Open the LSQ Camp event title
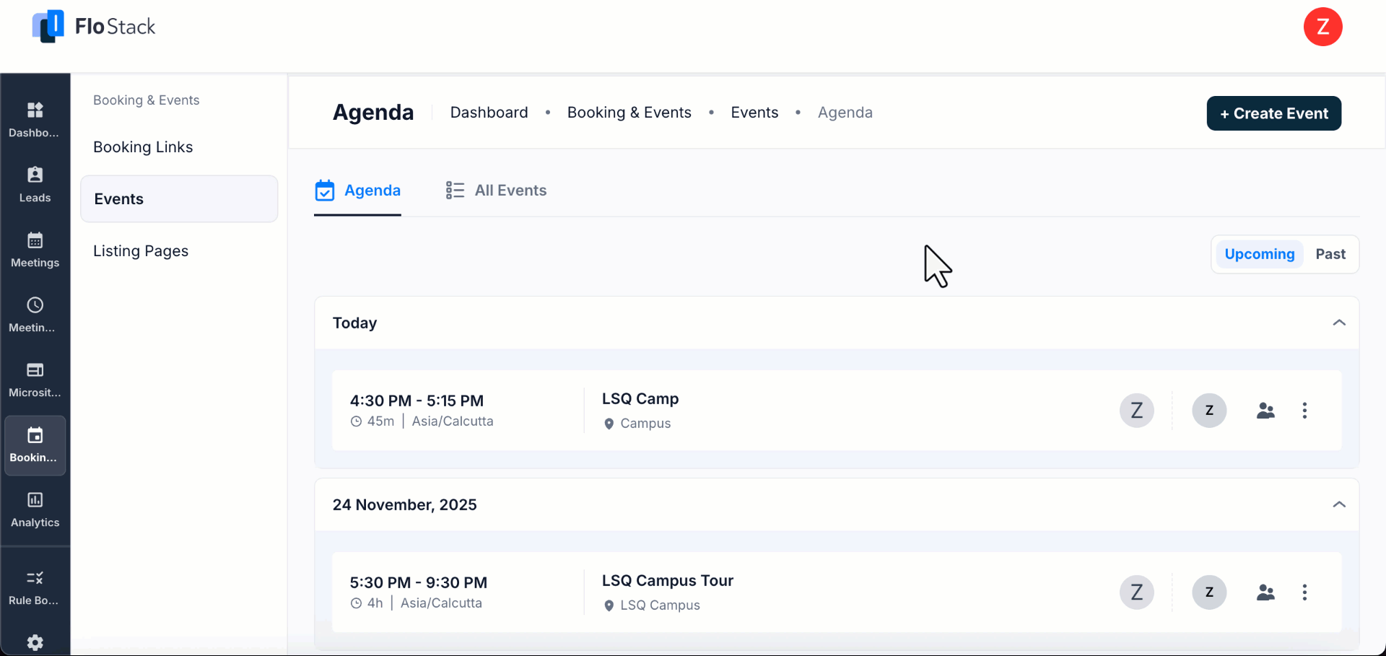The image size is (1386, 656). [x=640, y=399]
